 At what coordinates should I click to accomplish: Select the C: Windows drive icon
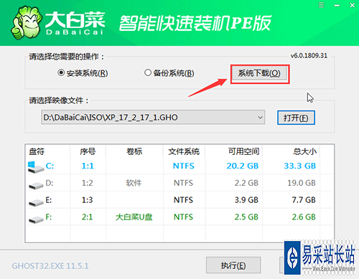36,166
